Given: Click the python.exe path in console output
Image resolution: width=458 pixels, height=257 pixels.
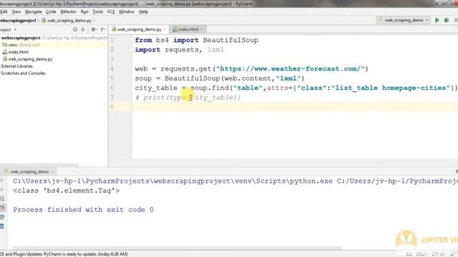Looking at the screenshot, I should (172, 181).
